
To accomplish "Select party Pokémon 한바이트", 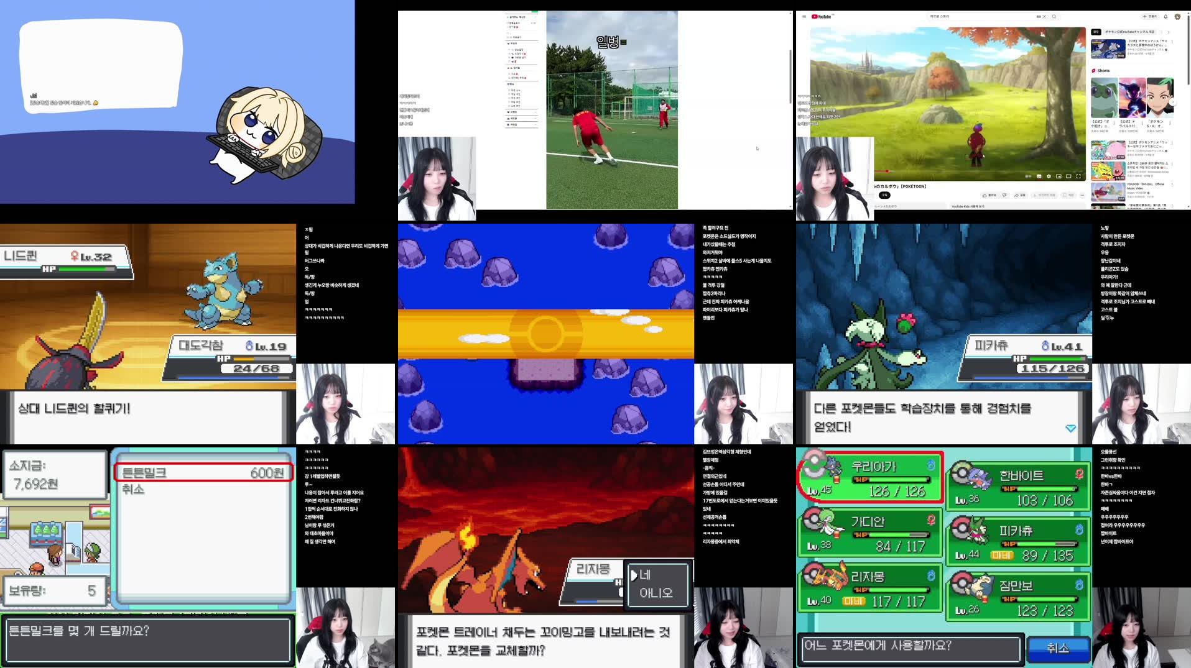I will (x=1019, y=487).
